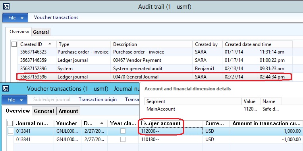Sort by Created ID column arrow
Screen dimensions: 303x151
[x=50, y=44]
